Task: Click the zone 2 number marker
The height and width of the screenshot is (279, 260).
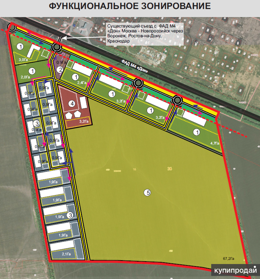Action: pyautogui.click(x=60, y=70)
